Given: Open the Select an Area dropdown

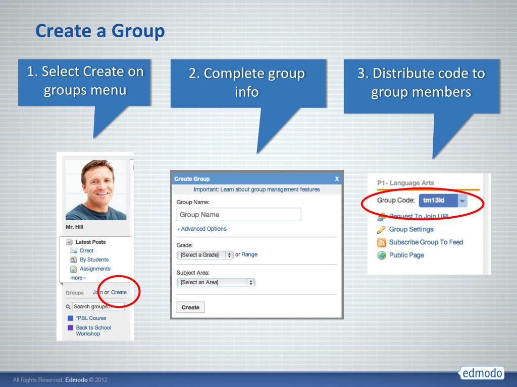Looking at the screenshot, I should pyautogui.click(x=216, y=282).
